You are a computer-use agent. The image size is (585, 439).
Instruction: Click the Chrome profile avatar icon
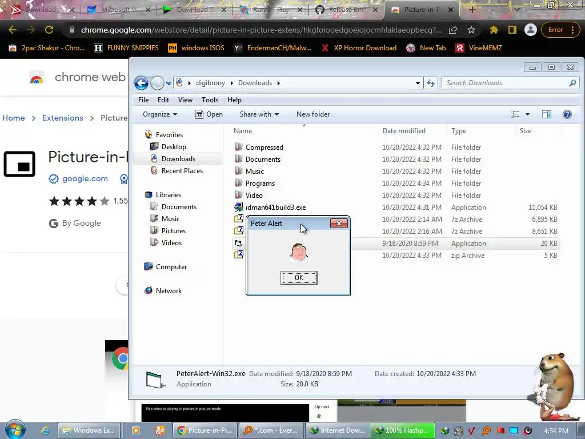[x=531, y=30]
